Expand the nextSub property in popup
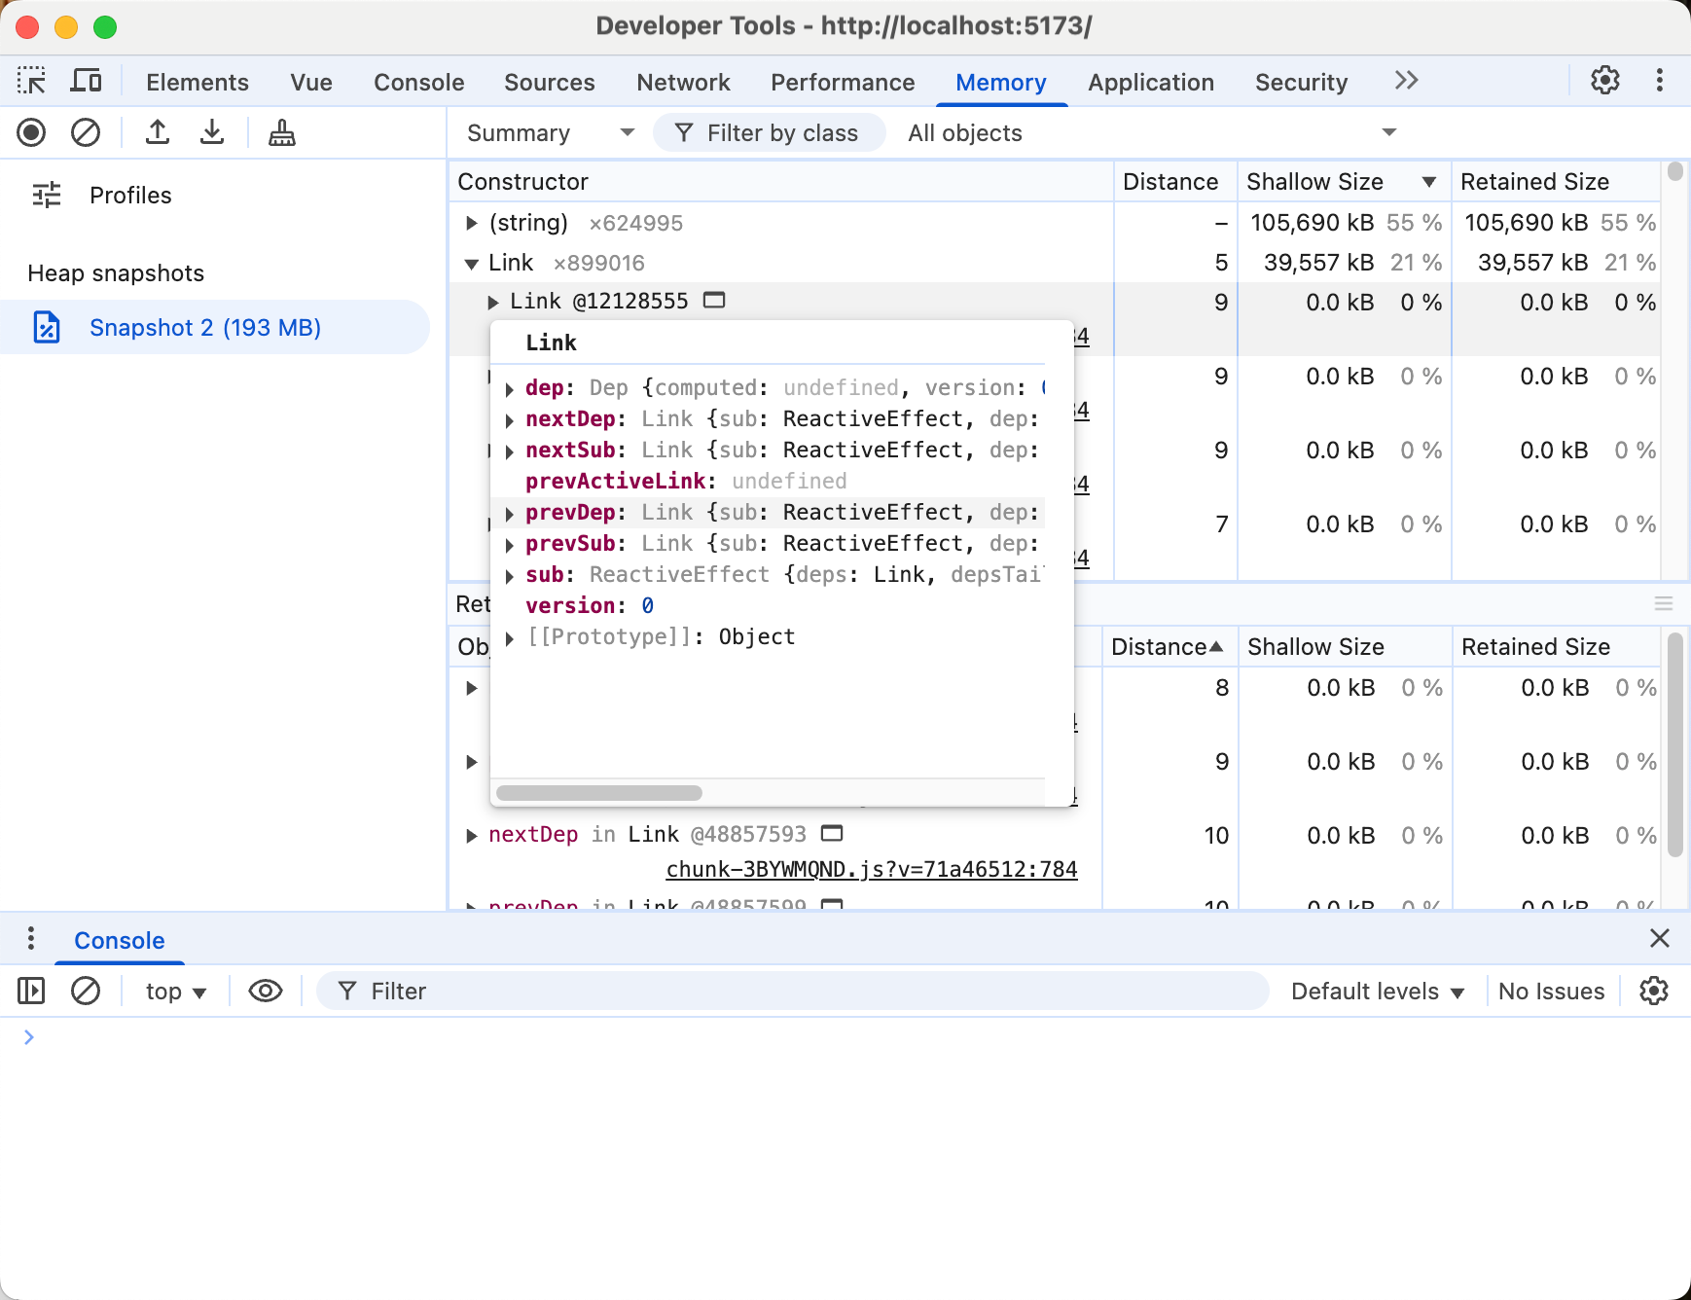The image size is (1691, 1300). 510,451
